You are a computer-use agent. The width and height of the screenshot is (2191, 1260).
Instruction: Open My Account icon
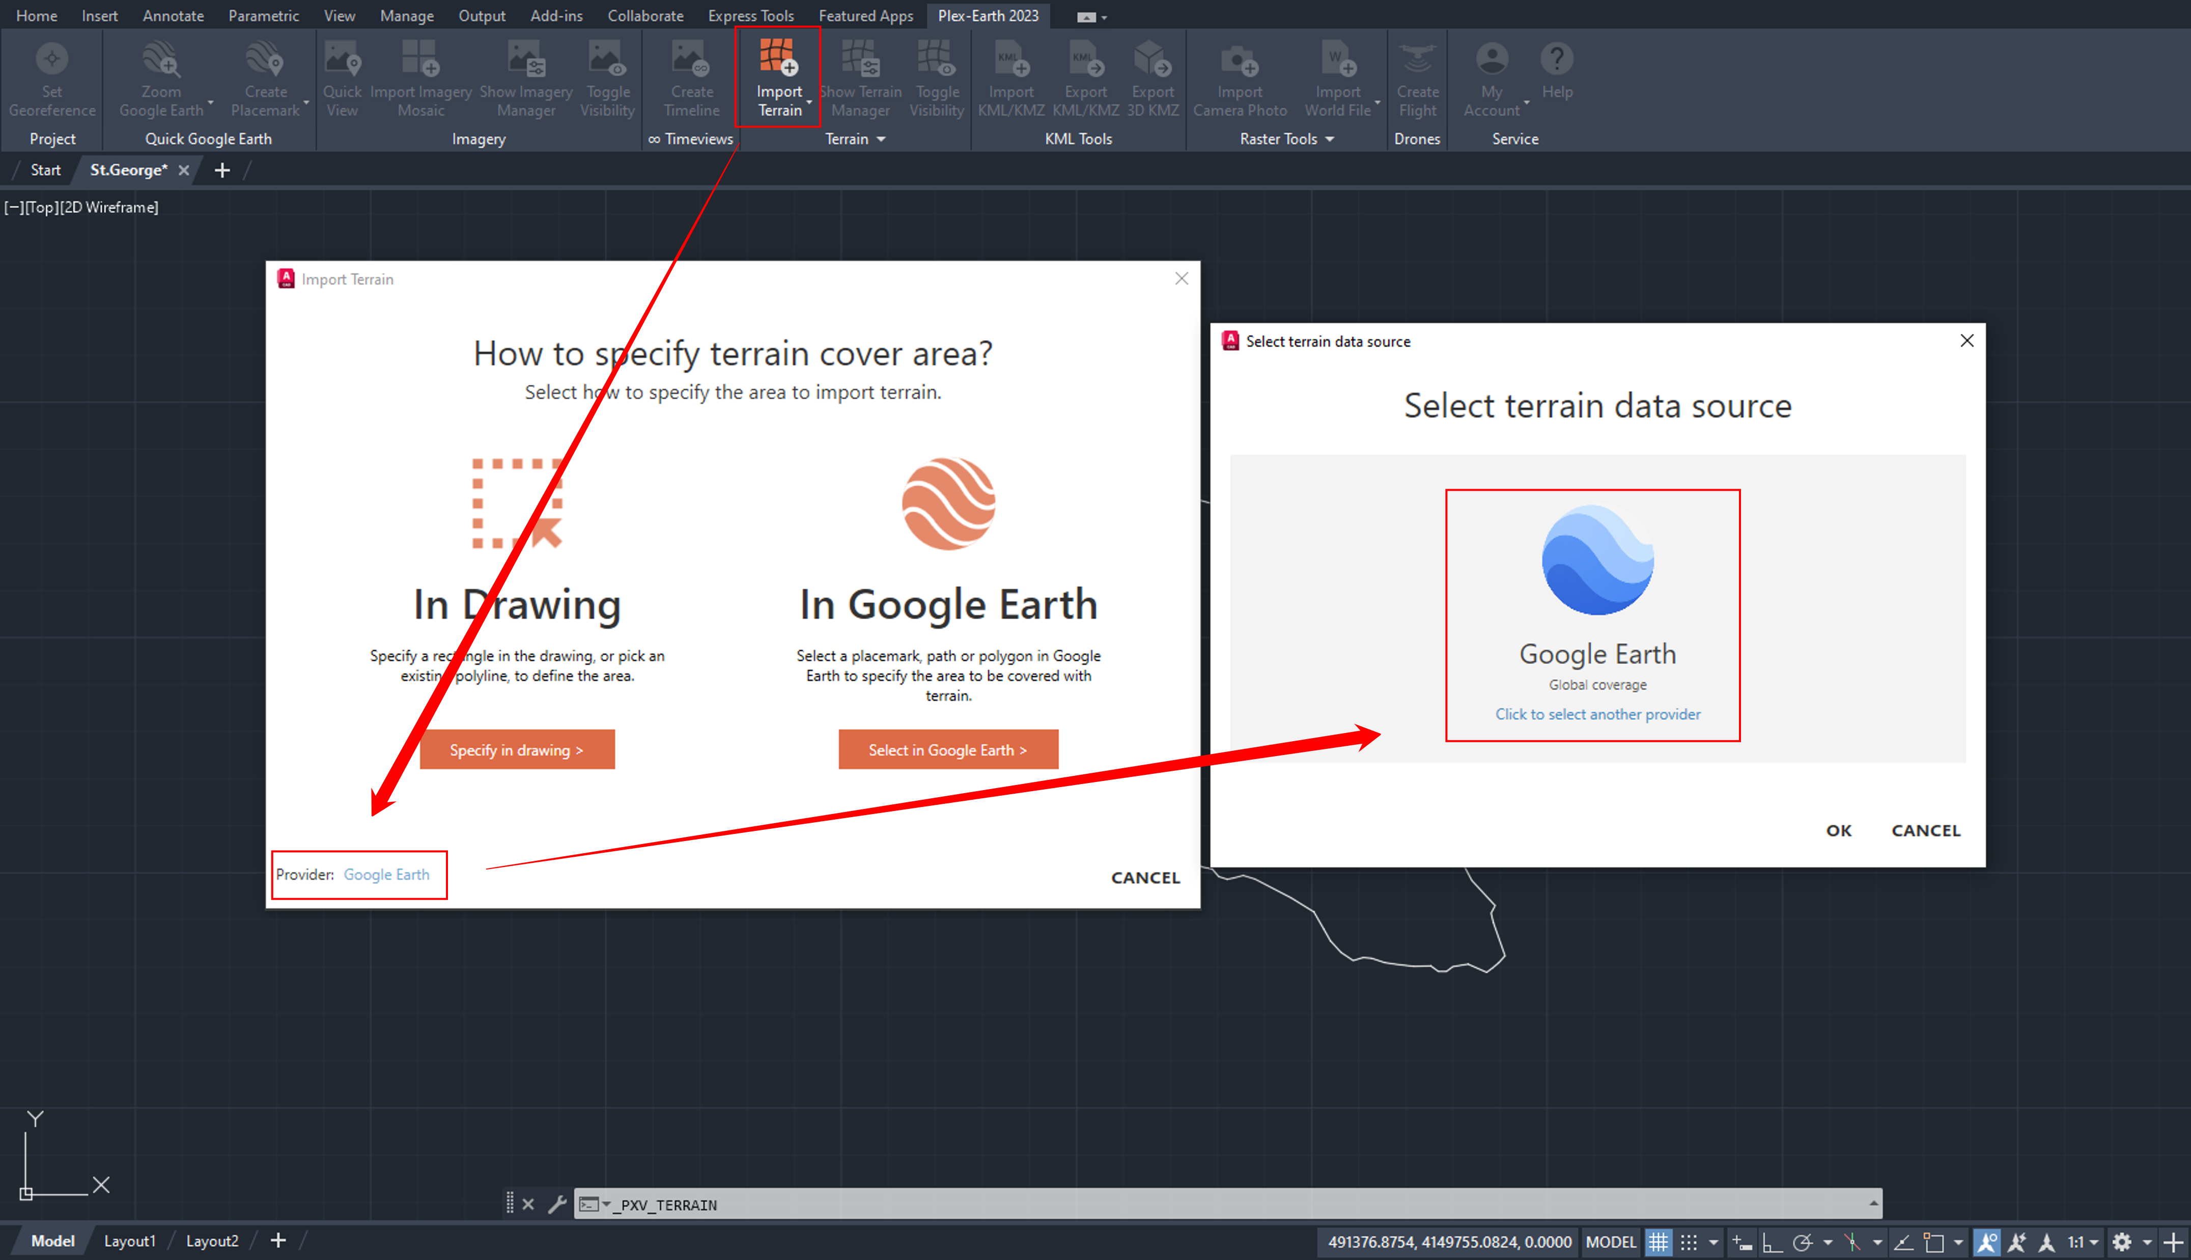pos(1492,59)
